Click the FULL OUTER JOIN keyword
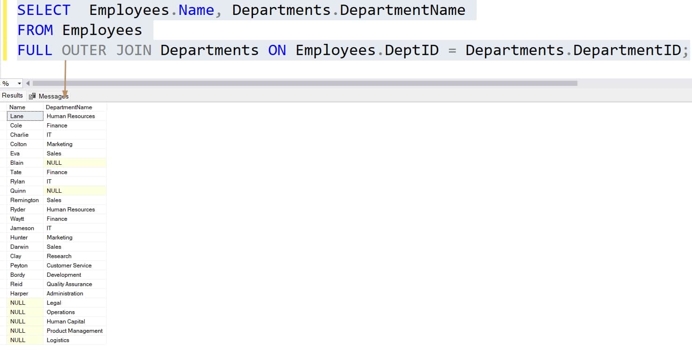 [84, 50]
